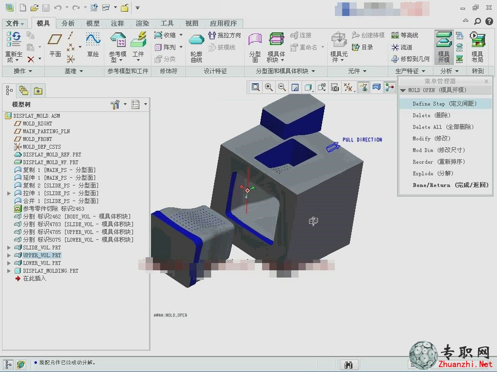Click the Refit view icon
This screenshot has width=497, height=372.
(255, 87)
